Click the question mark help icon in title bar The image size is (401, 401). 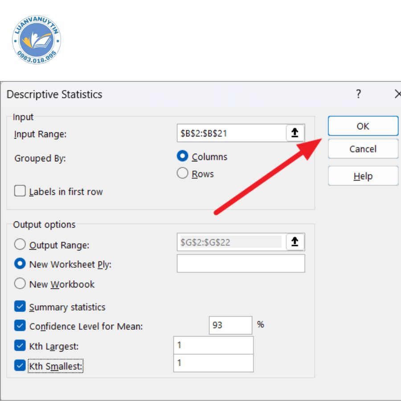(358, 94)
